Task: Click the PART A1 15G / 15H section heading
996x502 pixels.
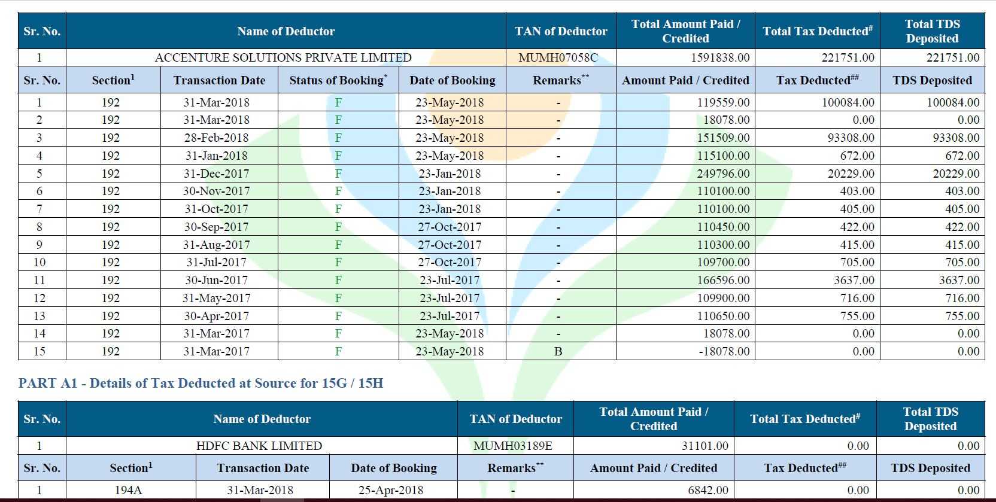Action: [x=201, y=383]
